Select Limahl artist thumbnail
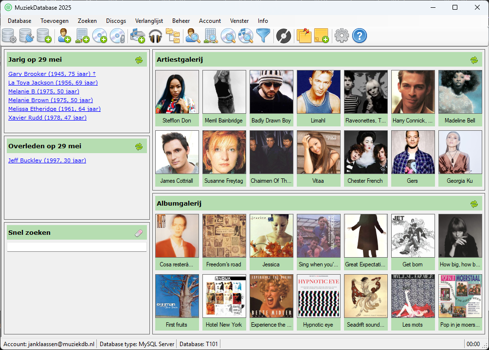The width and height of the screenshot is (489, 350). [x=319, y=91]
